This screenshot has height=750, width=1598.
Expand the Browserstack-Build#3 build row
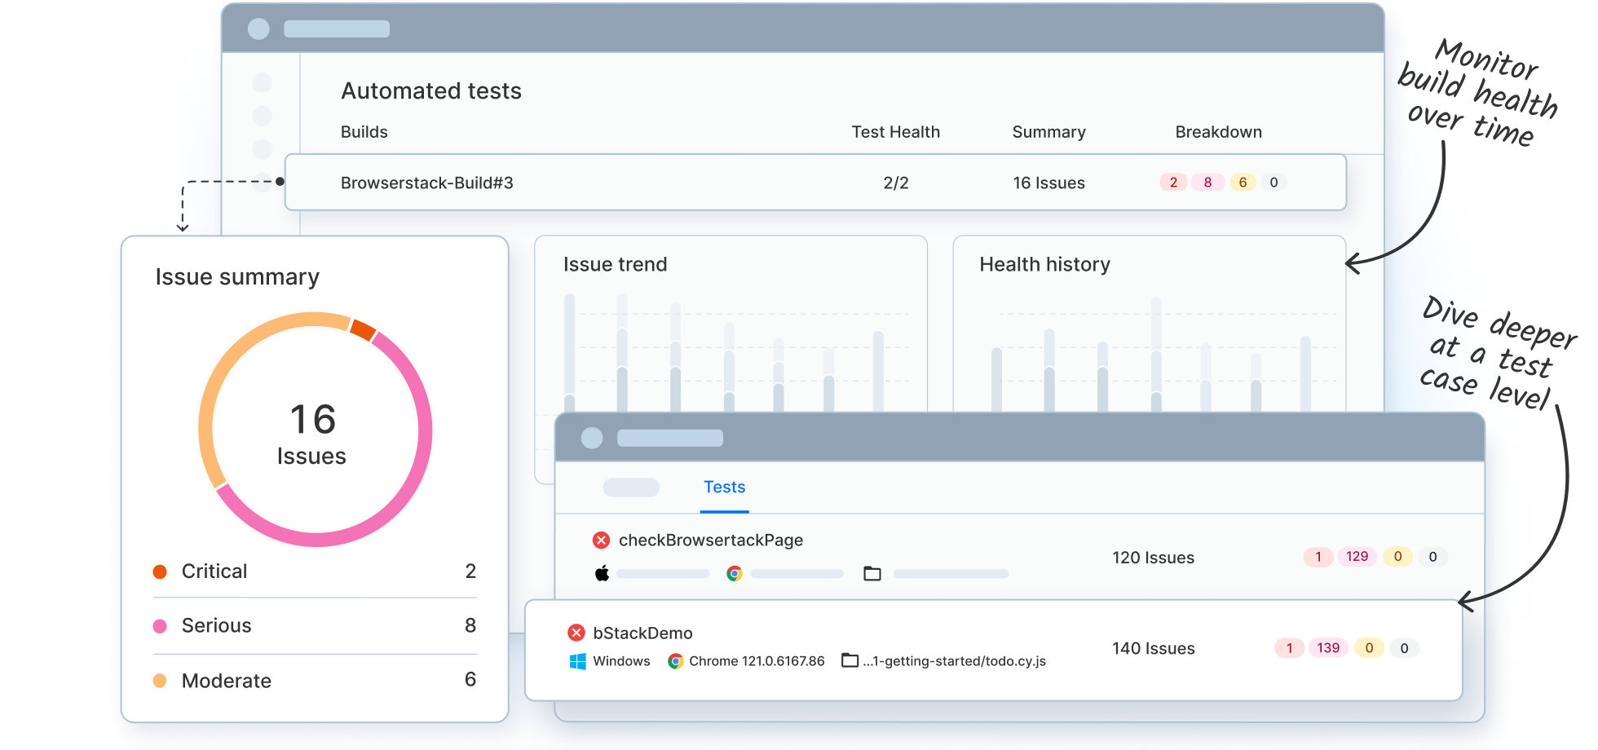coord(427,183)
